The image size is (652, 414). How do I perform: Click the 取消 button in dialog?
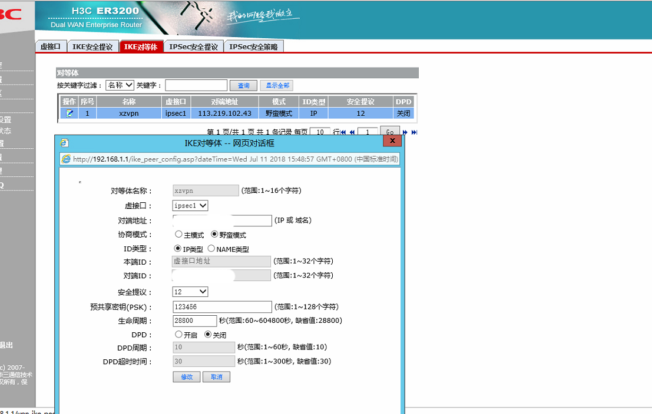216,376
